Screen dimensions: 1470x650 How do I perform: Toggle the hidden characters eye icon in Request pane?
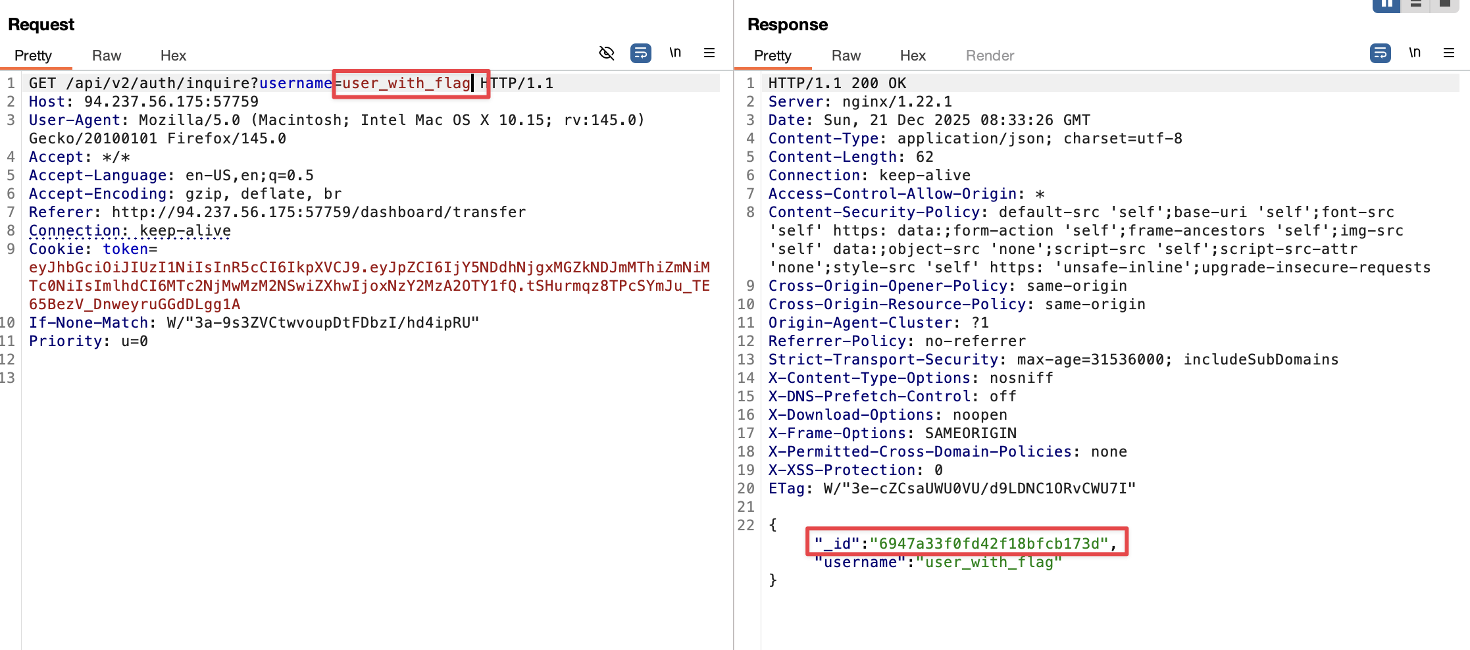(606, 53)
